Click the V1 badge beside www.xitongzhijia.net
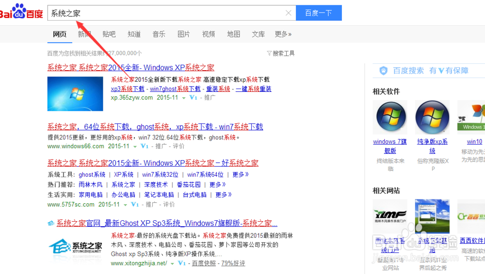 click(x=181, y=263)
